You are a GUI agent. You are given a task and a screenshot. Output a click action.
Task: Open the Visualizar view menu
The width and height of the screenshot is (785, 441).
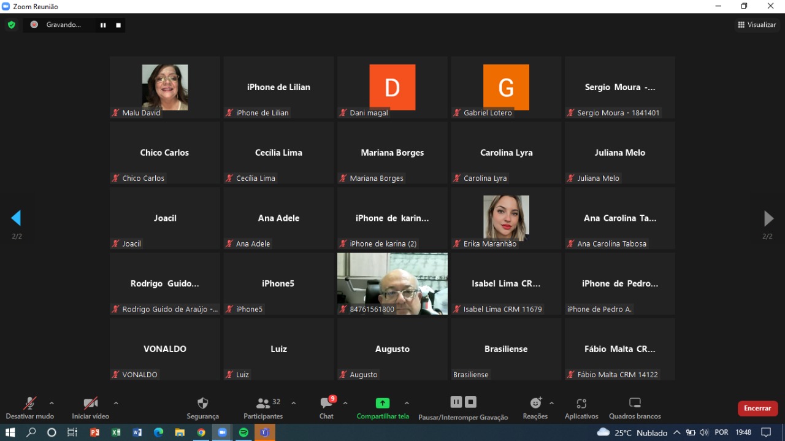point(757,25)
